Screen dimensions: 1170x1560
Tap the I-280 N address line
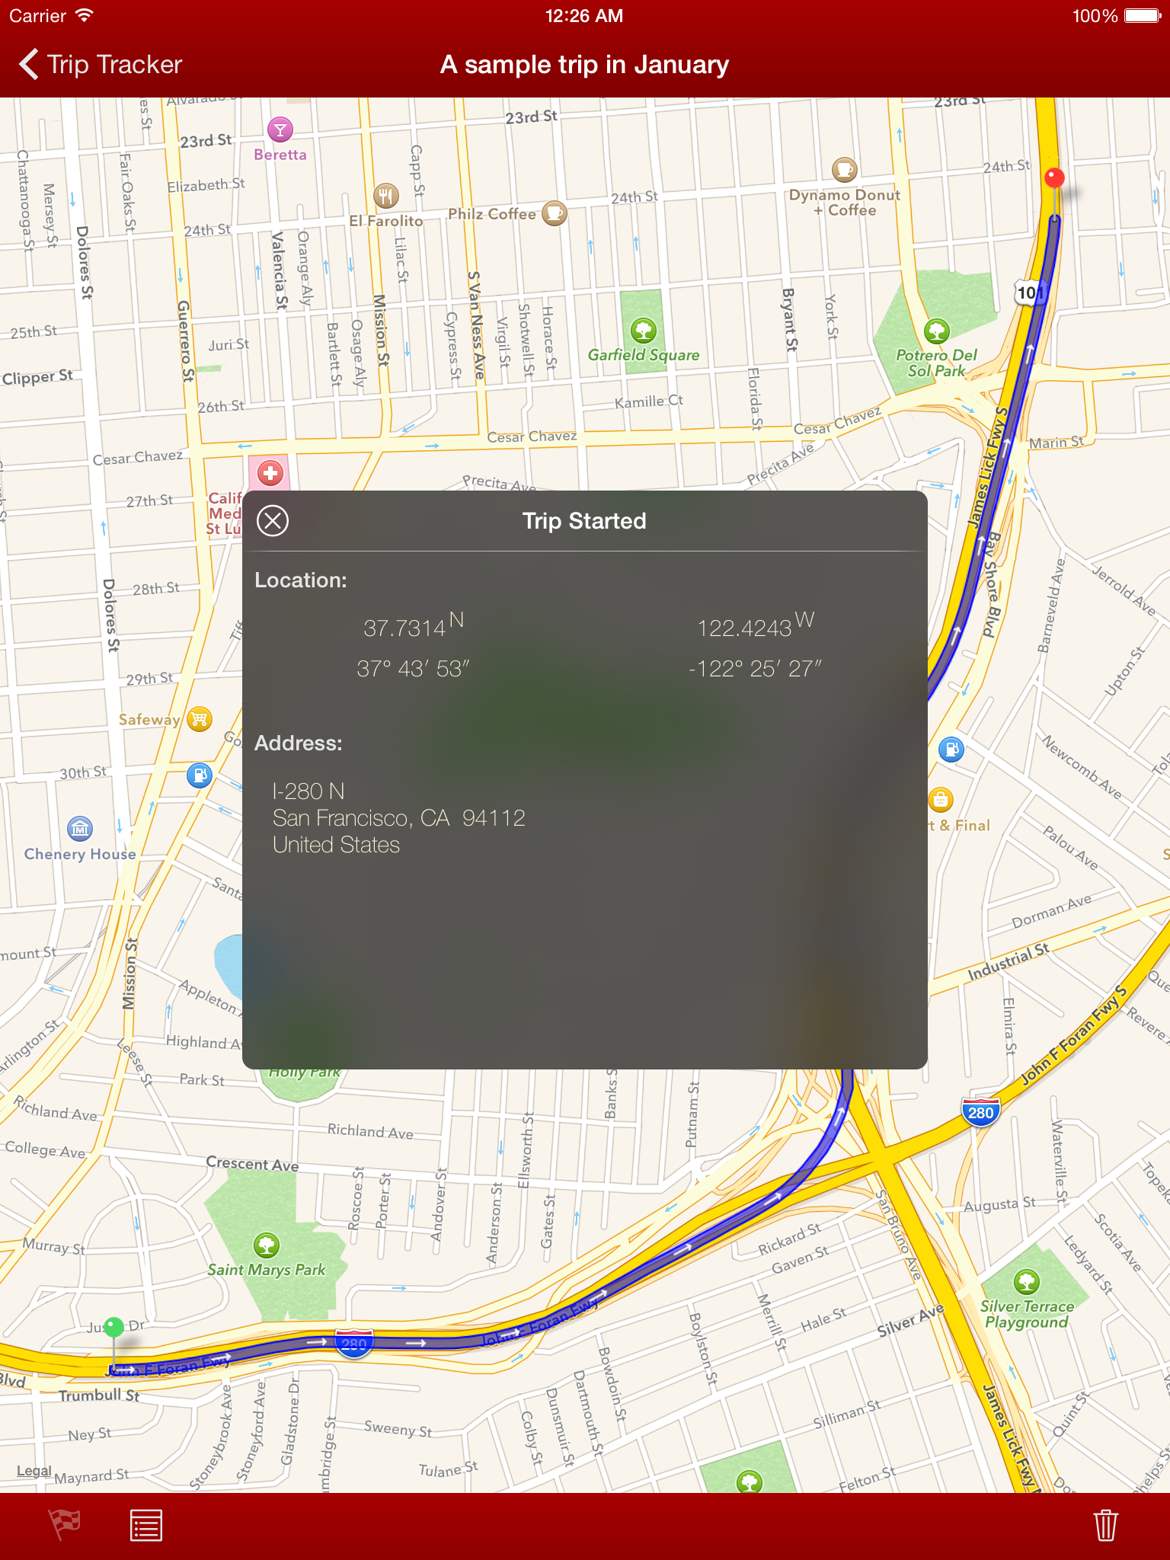308,791
